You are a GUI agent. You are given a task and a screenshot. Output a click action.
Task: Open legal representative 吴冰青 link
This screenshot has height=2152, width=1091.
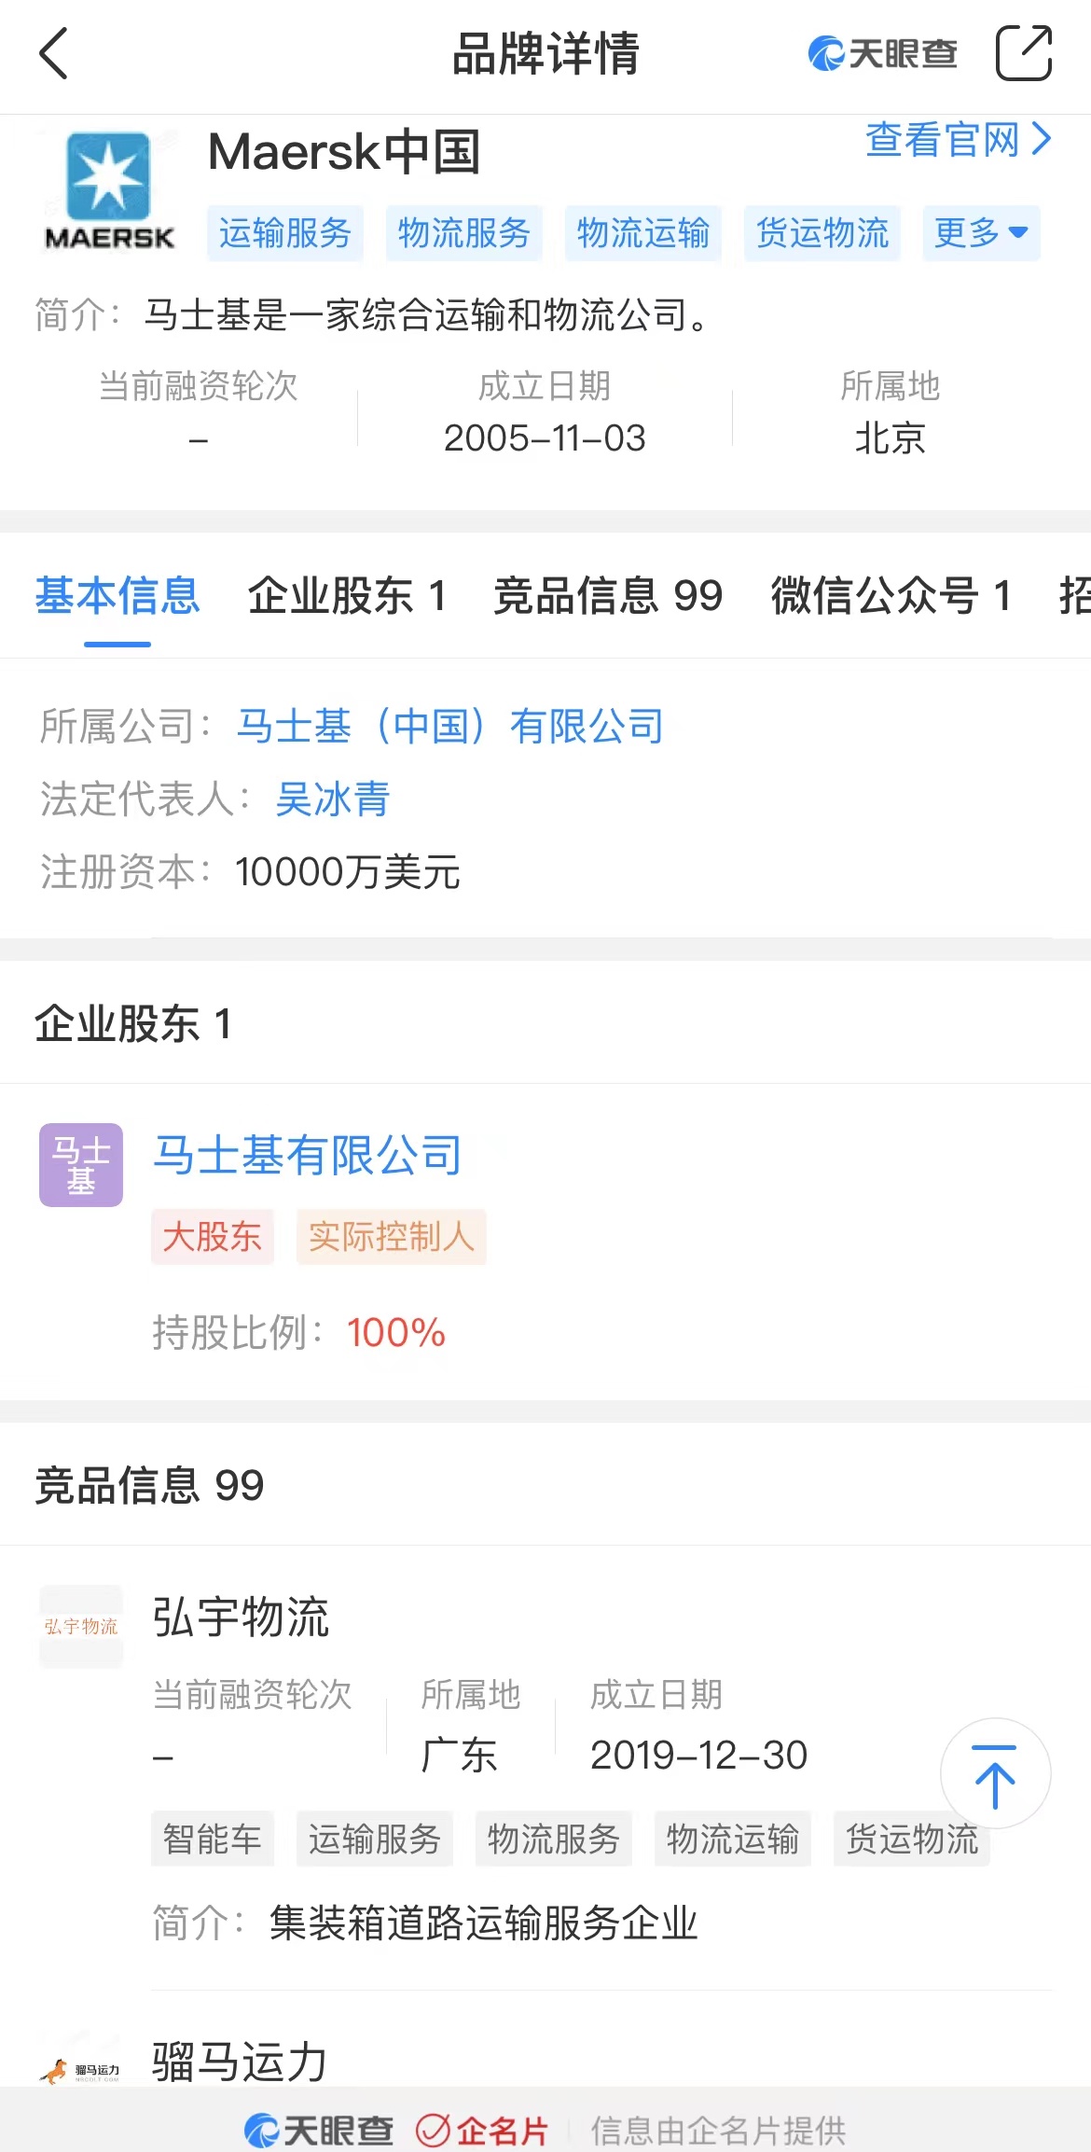click(x=332, y=799)
